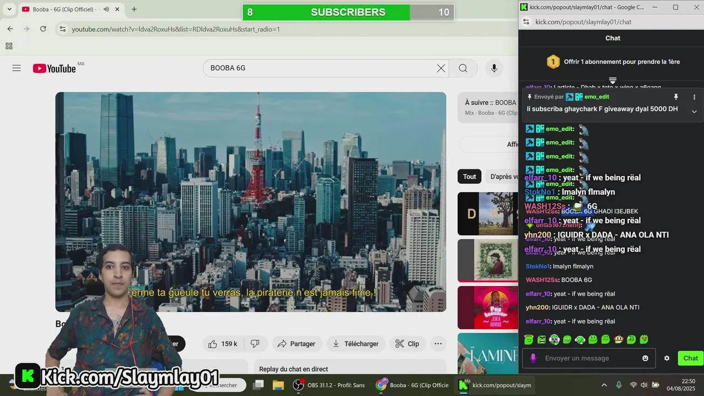Open the Chrome apps grid shortcut

[x=9, y=46]
